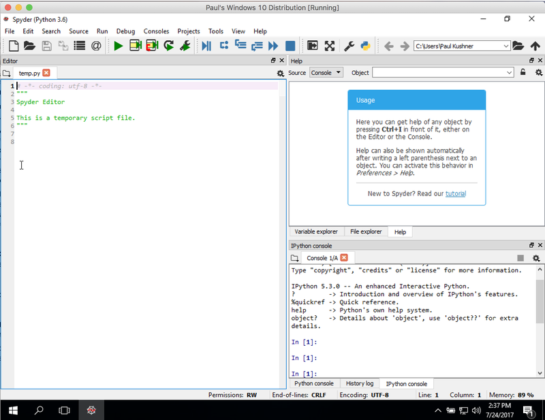
Task: Stop debugging blue square icon
Action: [x=290, y=46]
